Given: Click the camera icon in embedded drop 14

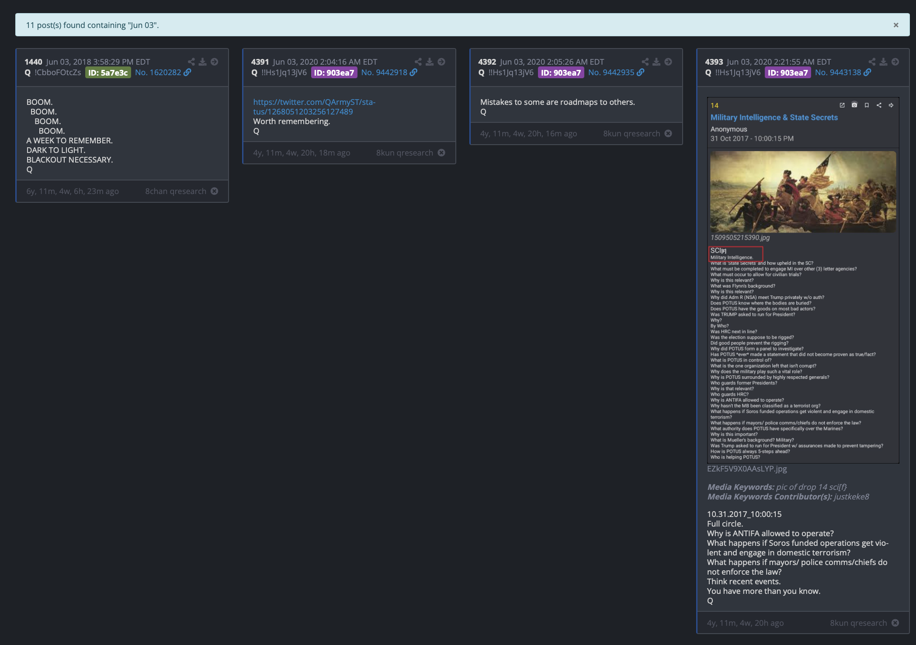Looking at the screenshot, I should click(x=854, y=105).
